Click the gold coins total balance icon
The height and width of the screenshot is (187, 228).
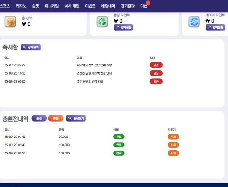tap(10, 22)
